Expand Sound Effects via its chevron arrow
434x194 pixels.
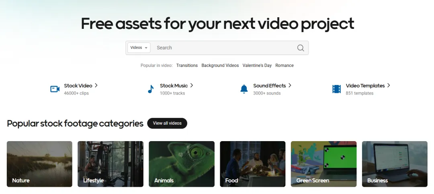pyautogui.click(x=290, y=85)
